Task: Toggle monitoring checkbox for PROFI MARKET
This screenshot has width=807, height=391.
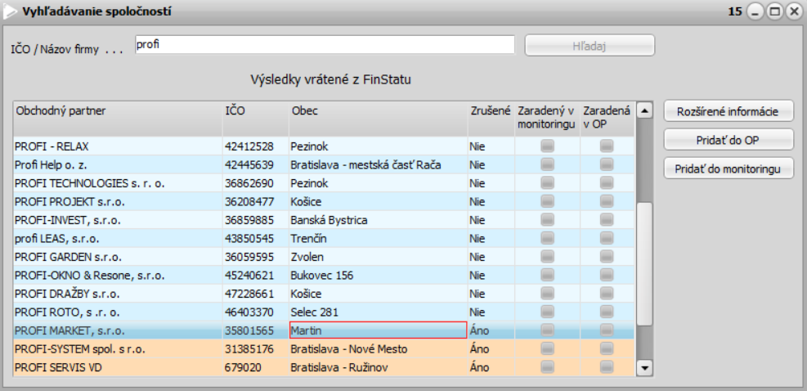Action: (547, 330)
